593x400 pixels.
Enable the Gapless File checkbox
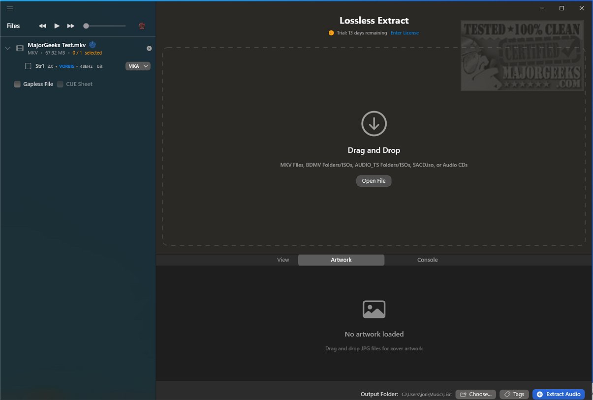coord(17,84)
